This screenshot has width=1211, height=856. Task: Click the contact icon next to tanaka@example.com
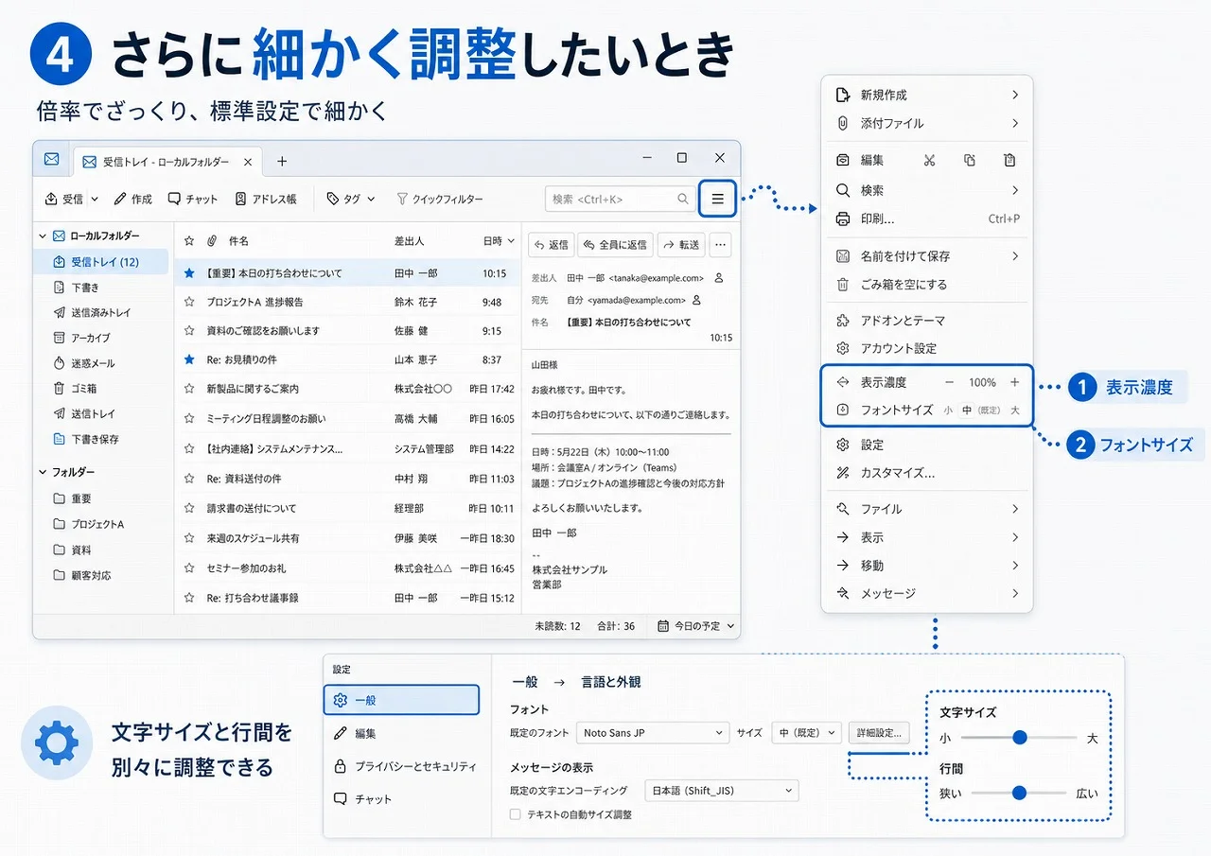[x=719, y=278]
